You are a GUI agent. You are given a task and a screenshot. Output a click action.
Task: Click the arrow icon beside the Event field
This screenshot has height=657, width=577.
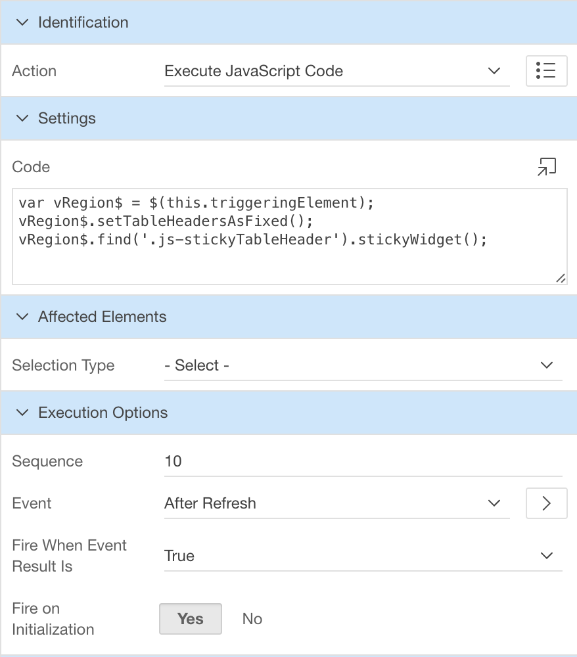547,503
